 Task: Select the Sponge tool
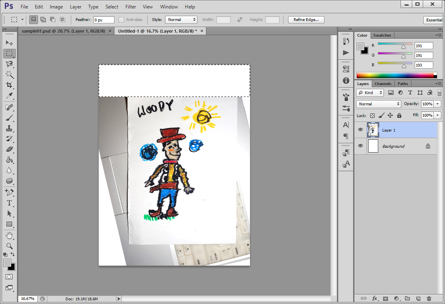9,181
